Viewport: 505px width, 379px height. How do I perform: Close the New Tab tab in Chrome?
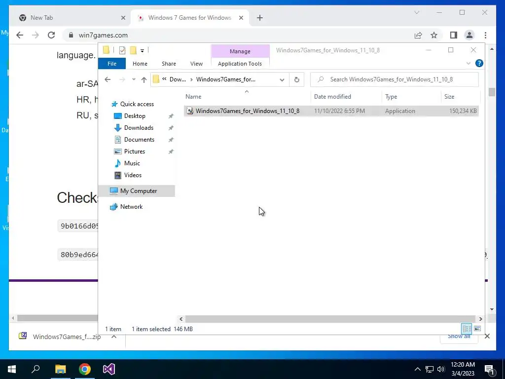(123, 18)
